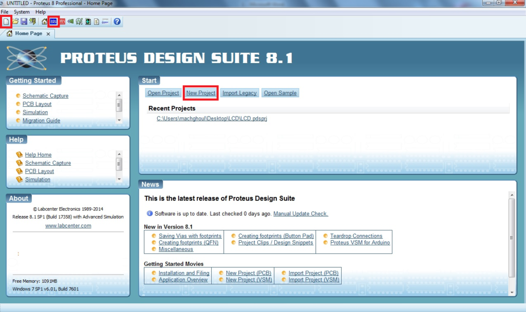Click the New Project button
Viewport: 526px width, 312px height.
(201, 93)
